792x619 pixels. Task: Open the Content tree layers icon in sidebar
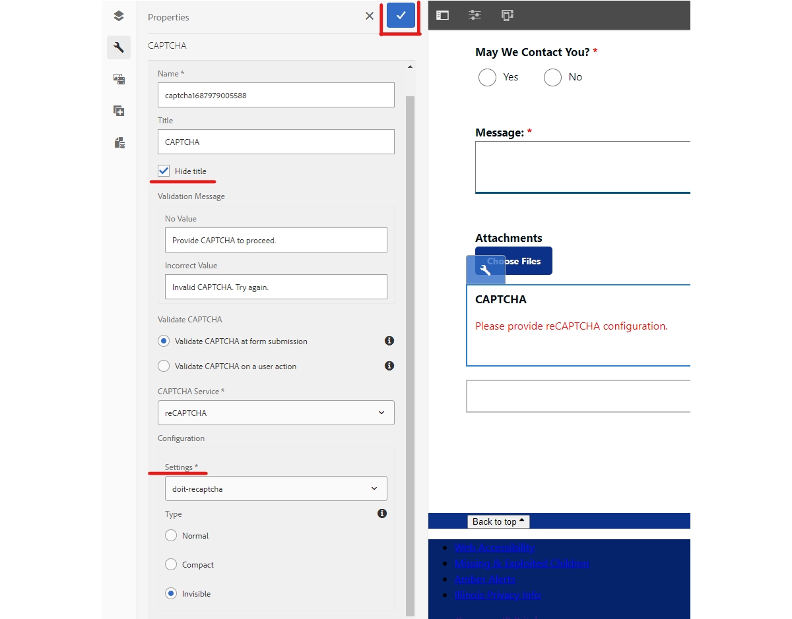pos(119,16)
